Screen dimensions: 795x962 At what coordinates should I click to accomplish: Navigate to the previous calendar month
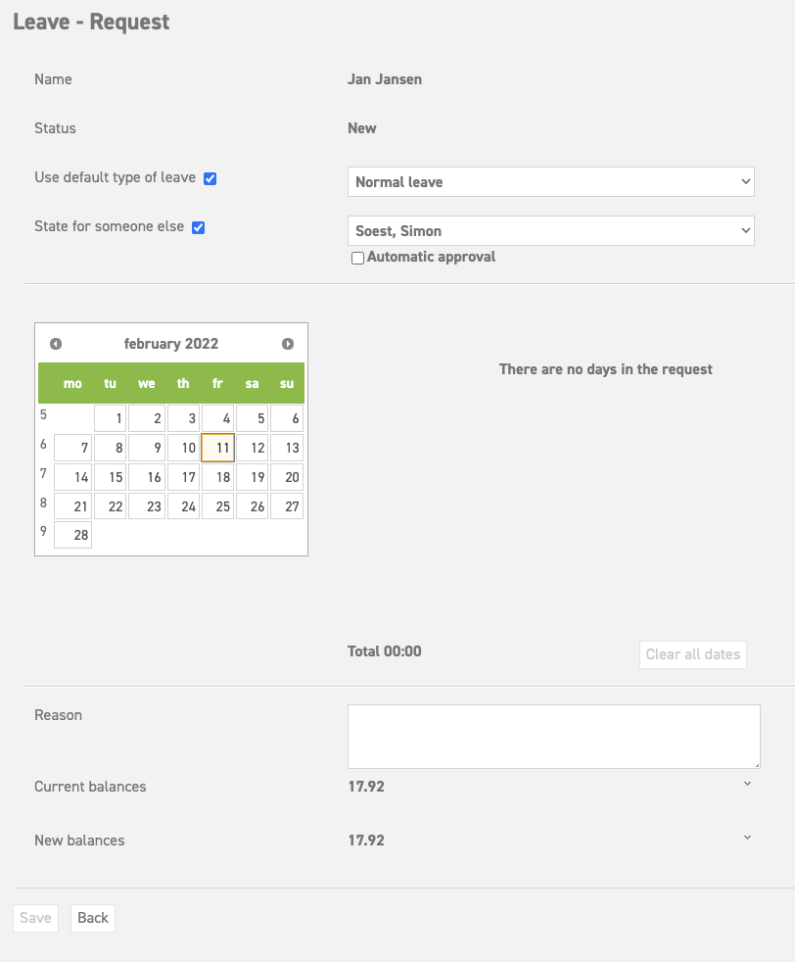pyautogui.click(x=56, y=343)
